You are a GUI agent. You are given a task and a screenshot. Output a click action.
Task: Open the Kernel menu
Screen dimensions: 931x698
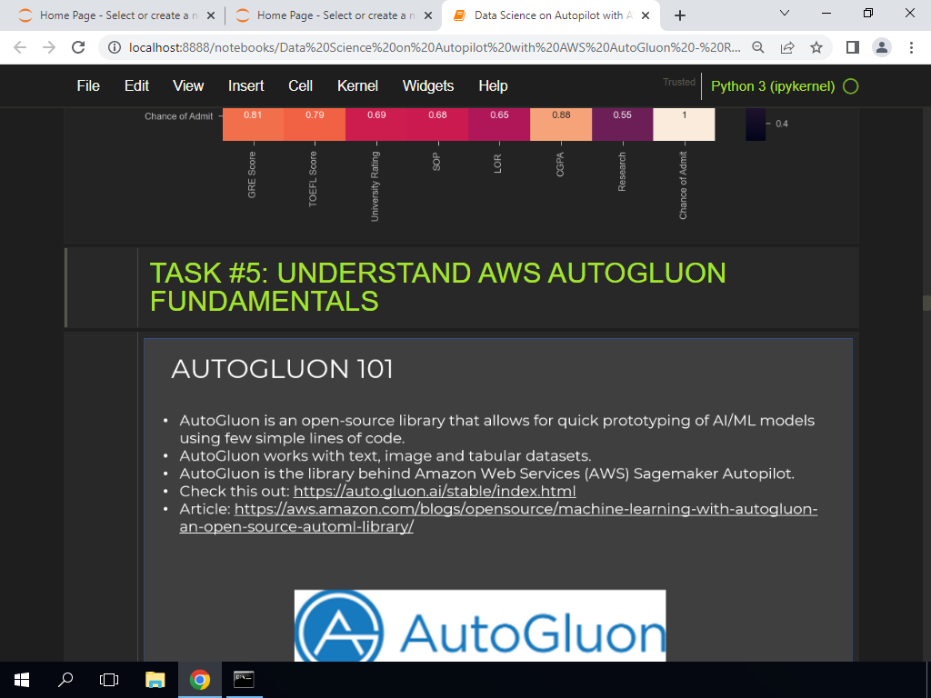357,86
